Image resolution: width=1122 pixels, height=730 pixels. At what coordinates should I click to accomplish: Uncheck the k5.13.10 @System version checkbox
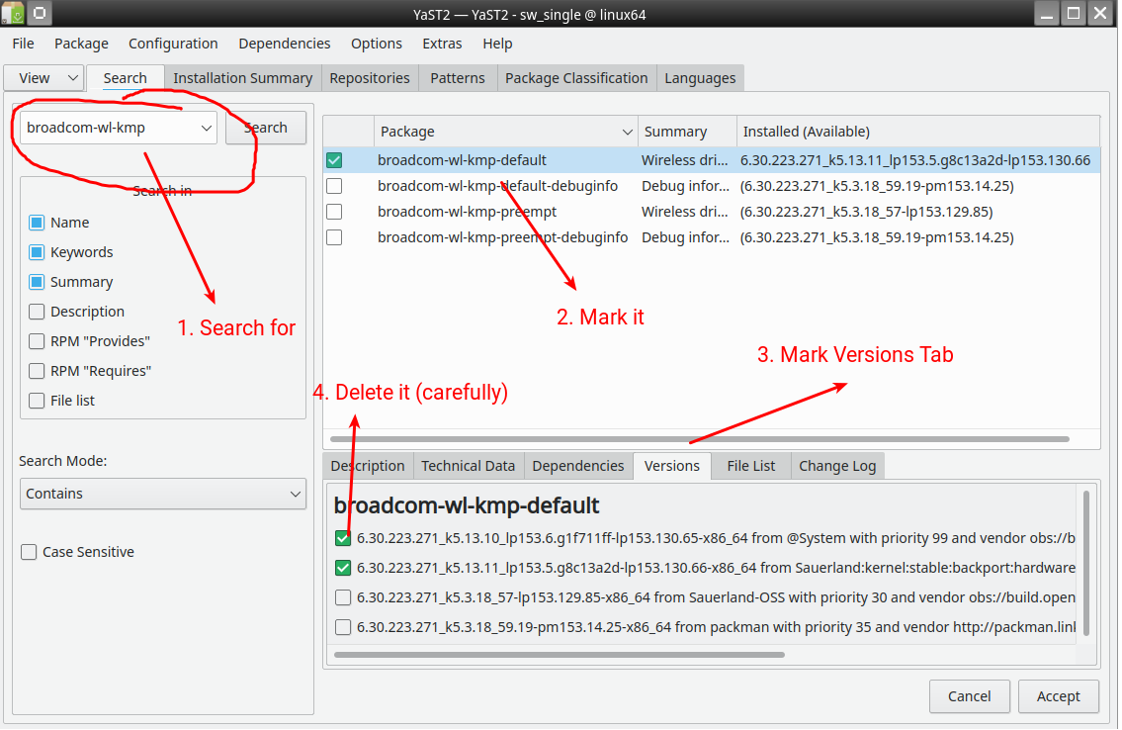click(343, 538)
